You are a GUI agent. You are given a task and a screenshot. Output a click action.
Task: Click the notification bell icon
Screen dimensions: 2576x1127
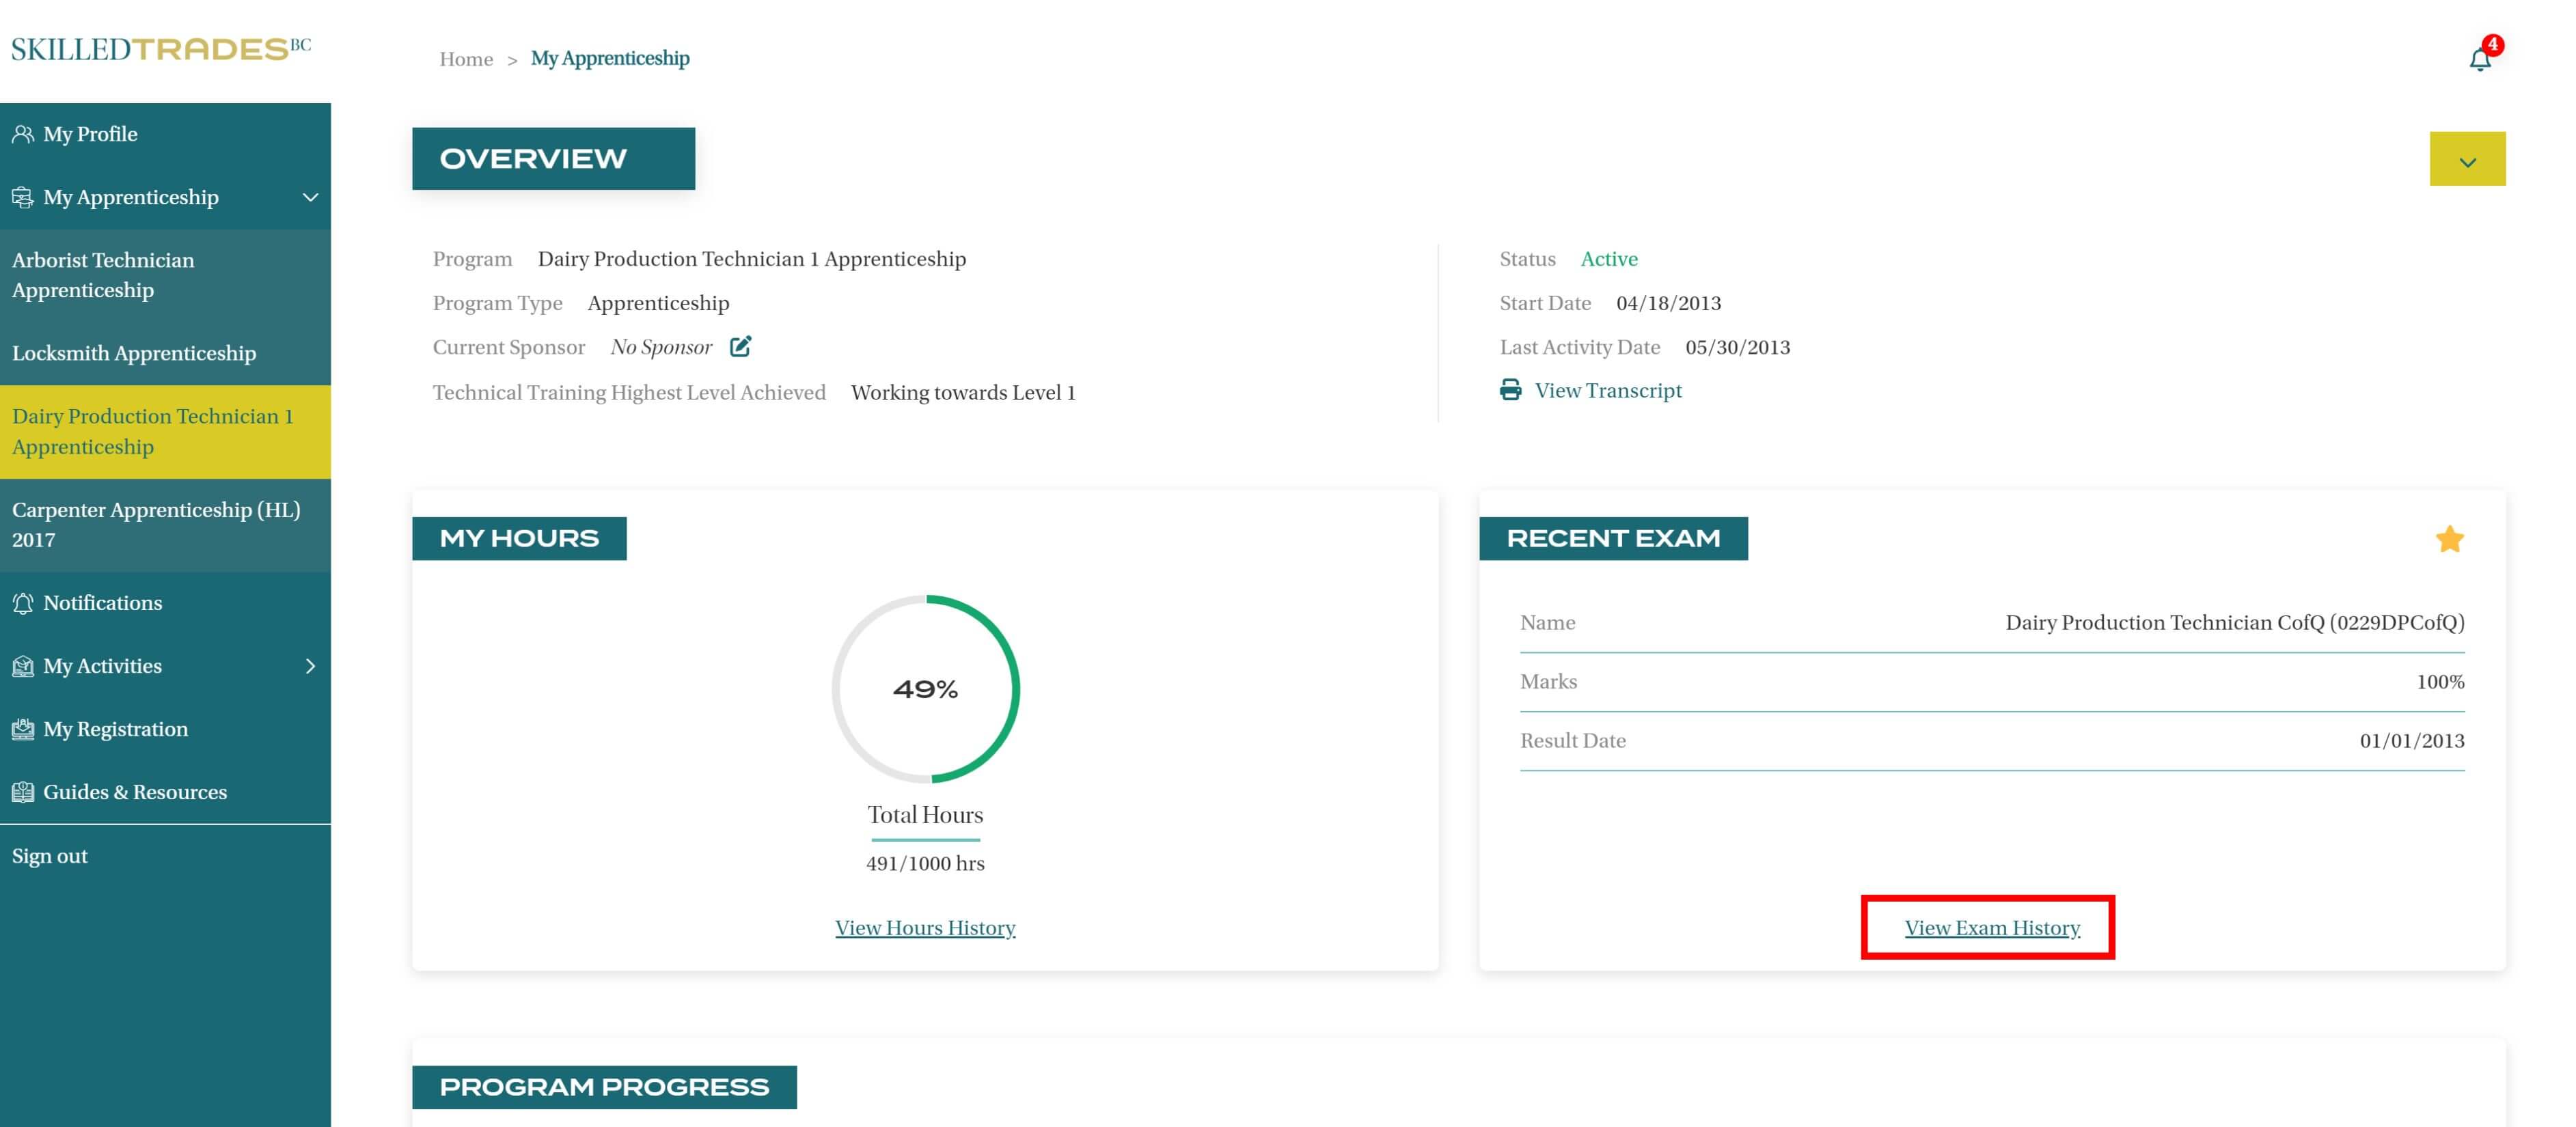point(2479,60)
